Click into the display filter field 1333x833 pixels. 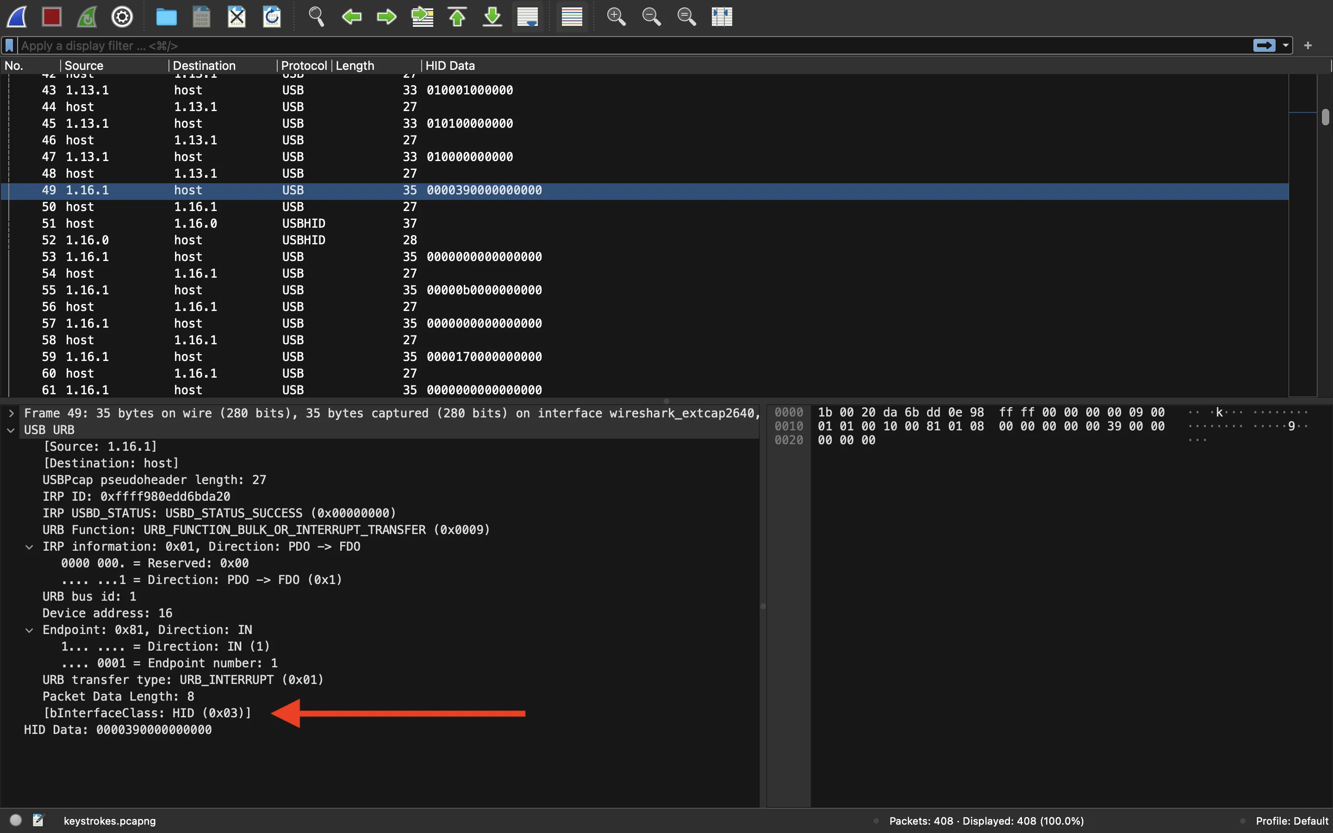tap(634, 46)
